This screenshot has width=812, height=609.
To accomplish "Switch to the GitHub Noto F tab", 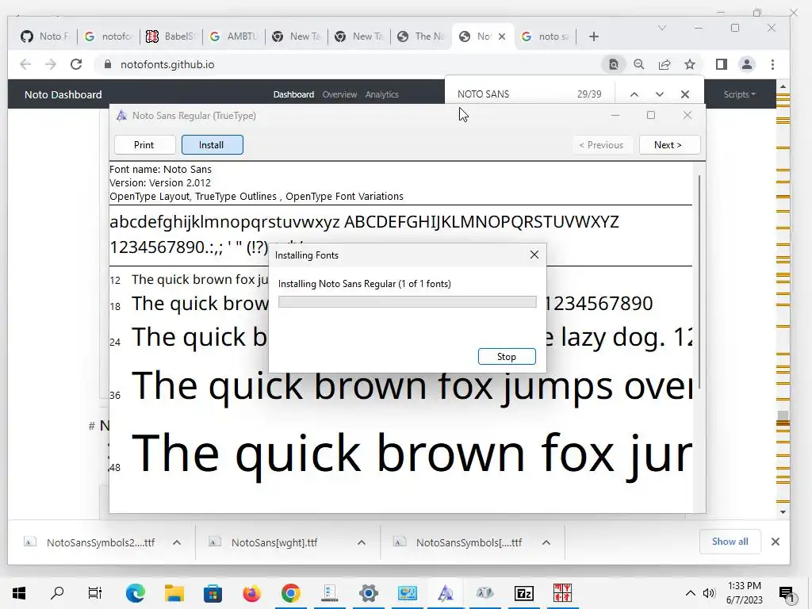I will coord(45,36).
